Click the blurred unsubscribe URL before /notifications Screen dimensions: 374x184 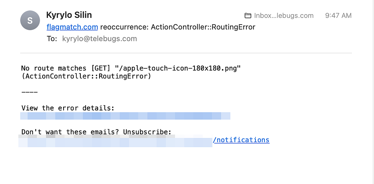116,141
